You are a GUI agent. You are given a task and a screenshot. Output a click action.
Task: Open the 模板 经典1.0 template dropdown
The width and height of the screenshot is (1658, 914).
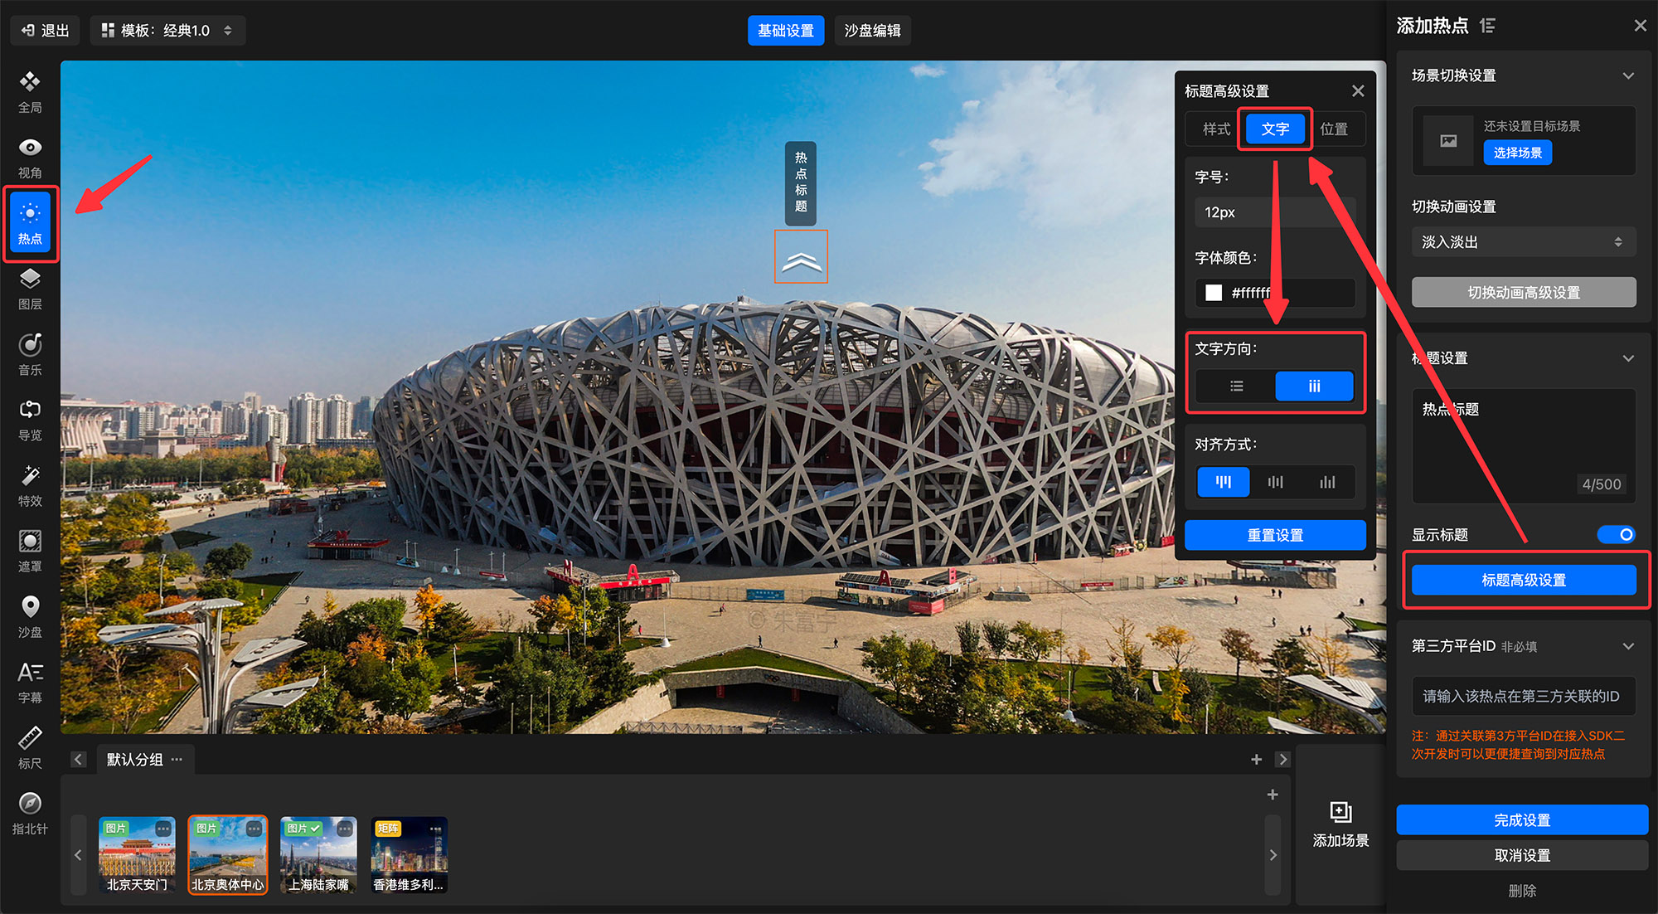(167, 31)
